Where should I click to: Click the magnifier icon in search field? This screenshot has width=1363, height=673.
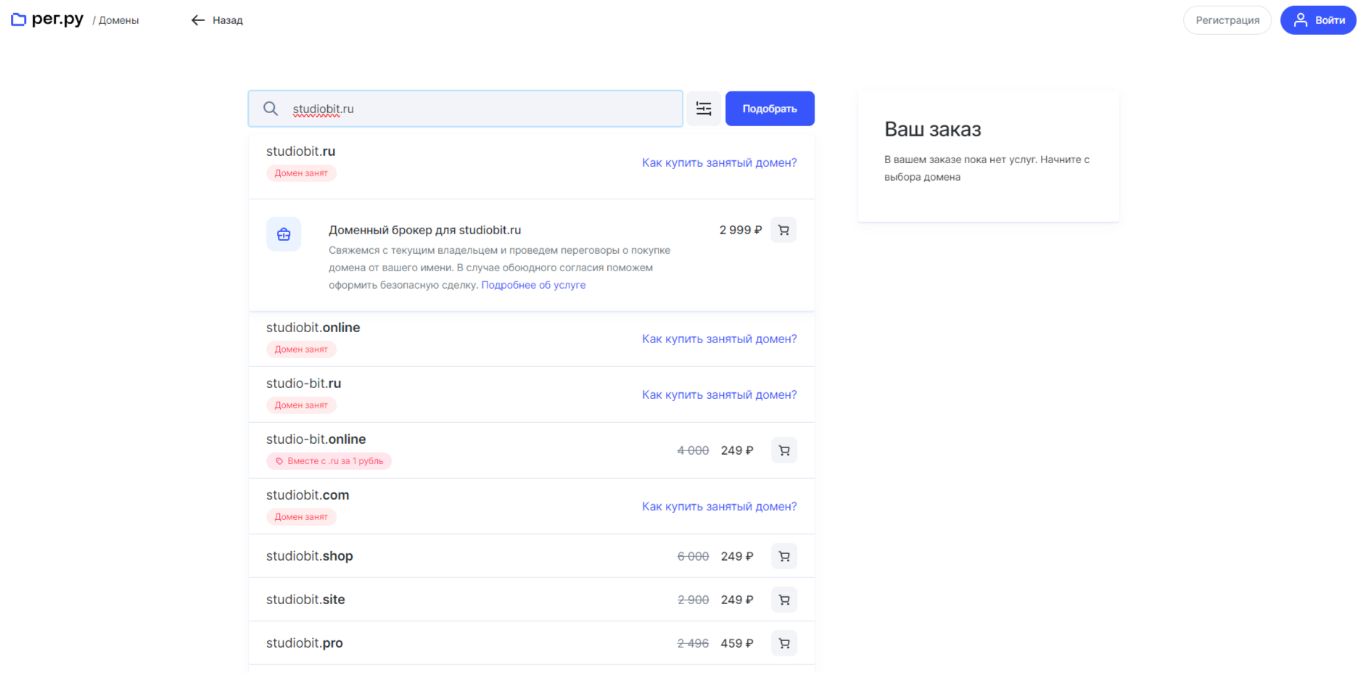click(x=271, y=109)
